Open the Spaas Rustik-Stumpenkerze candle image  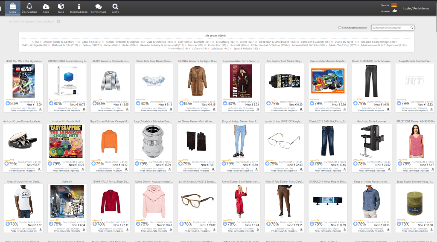(415, 203)
